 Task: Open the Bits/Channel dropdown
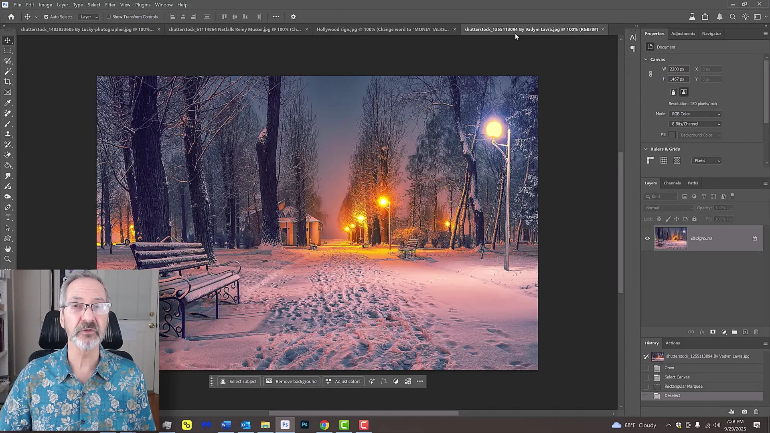(695, 124)
